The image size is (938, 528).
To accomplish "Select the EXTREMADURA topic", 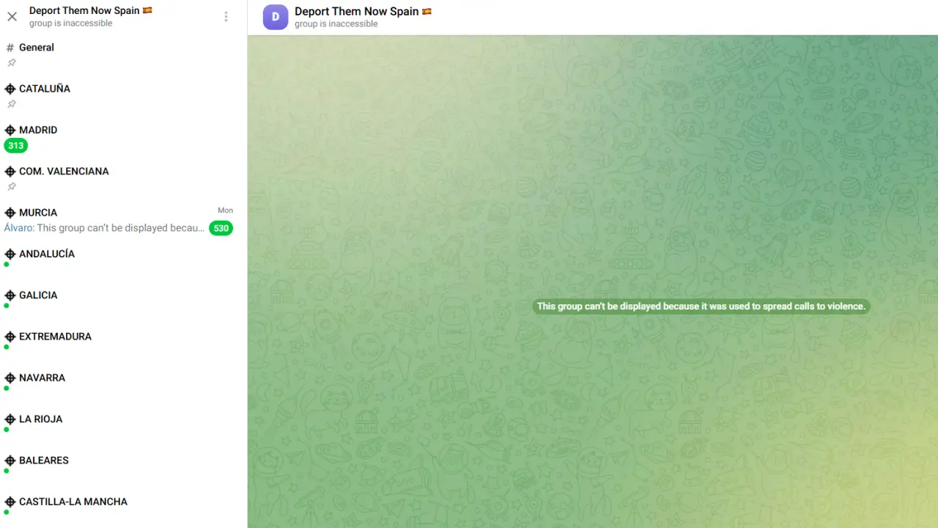I will 55,337.
